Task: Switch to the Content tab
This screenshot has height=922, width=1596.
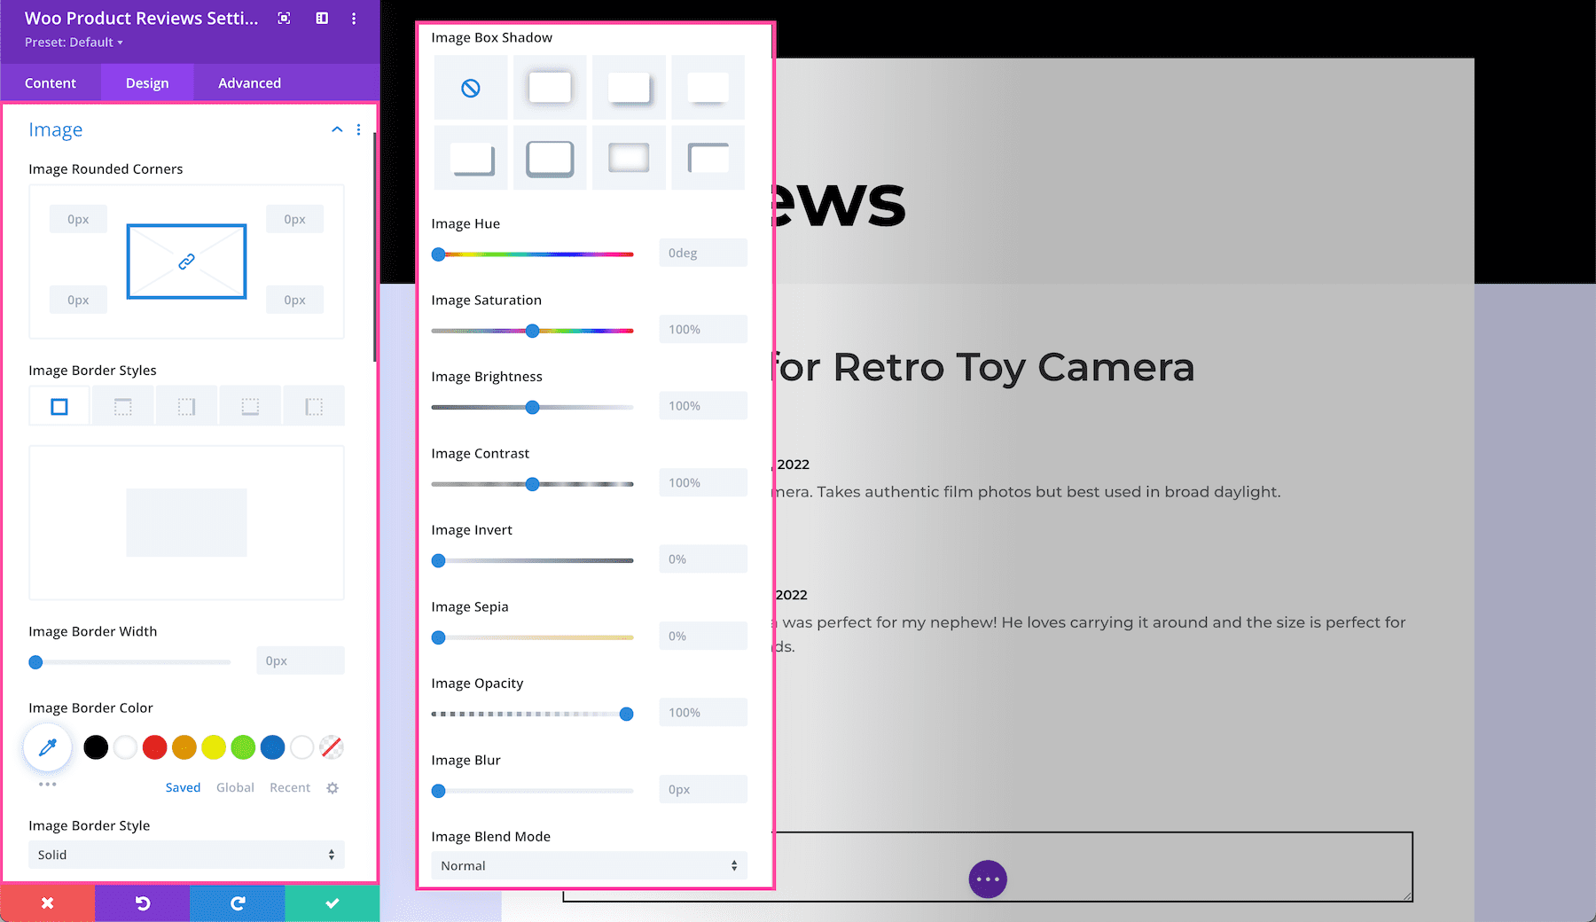Action: (51, 82)
